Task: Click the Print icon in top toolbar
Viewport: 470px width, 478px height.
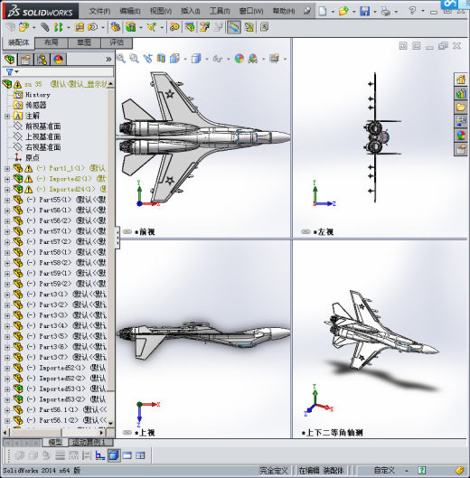Action: coord(386,11)
